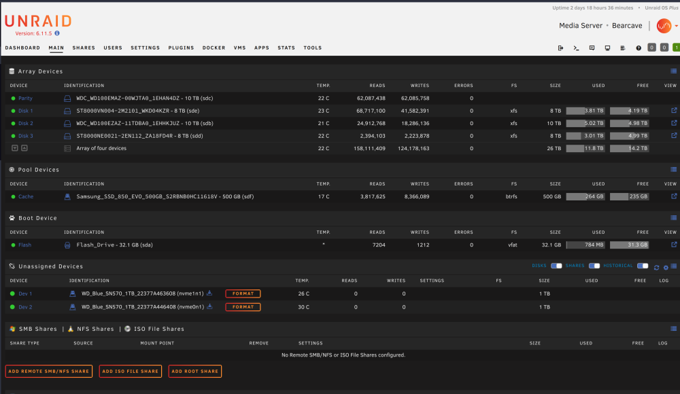This screenshot has width=680, height=394.
Task: Open user avatar dropdown arrow
Action: pyautogui.click(x=677, y=26)
